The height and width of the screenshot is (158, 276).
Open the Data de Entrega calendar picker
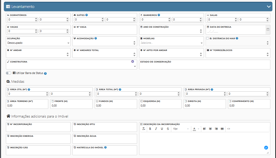tap(268, 29)
